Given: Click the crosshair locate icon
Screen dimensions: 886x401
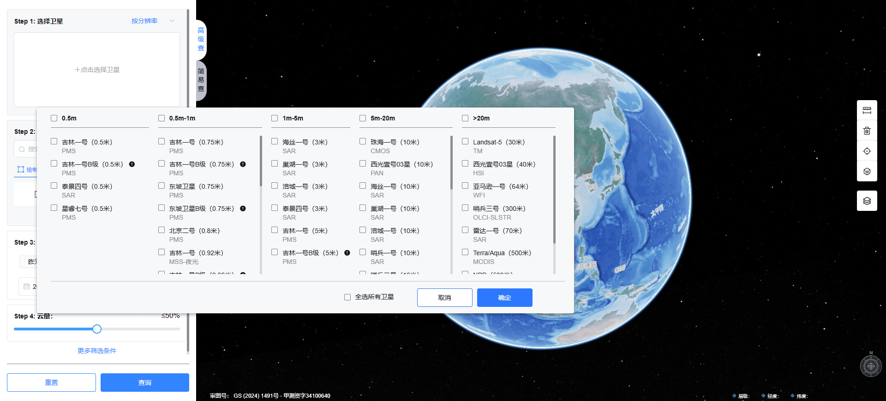Looking at the screenshot, I should [x=867, y=151].
